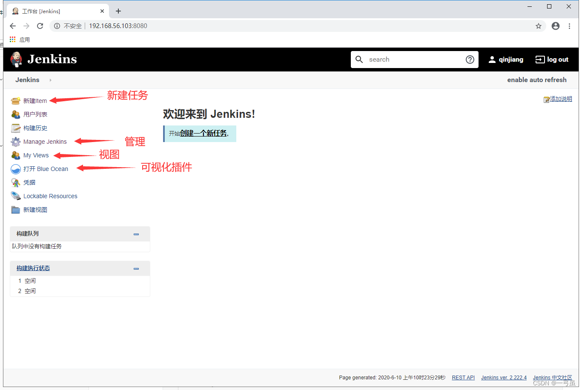Click the Jenkins butler logo icon

point(16,59)
